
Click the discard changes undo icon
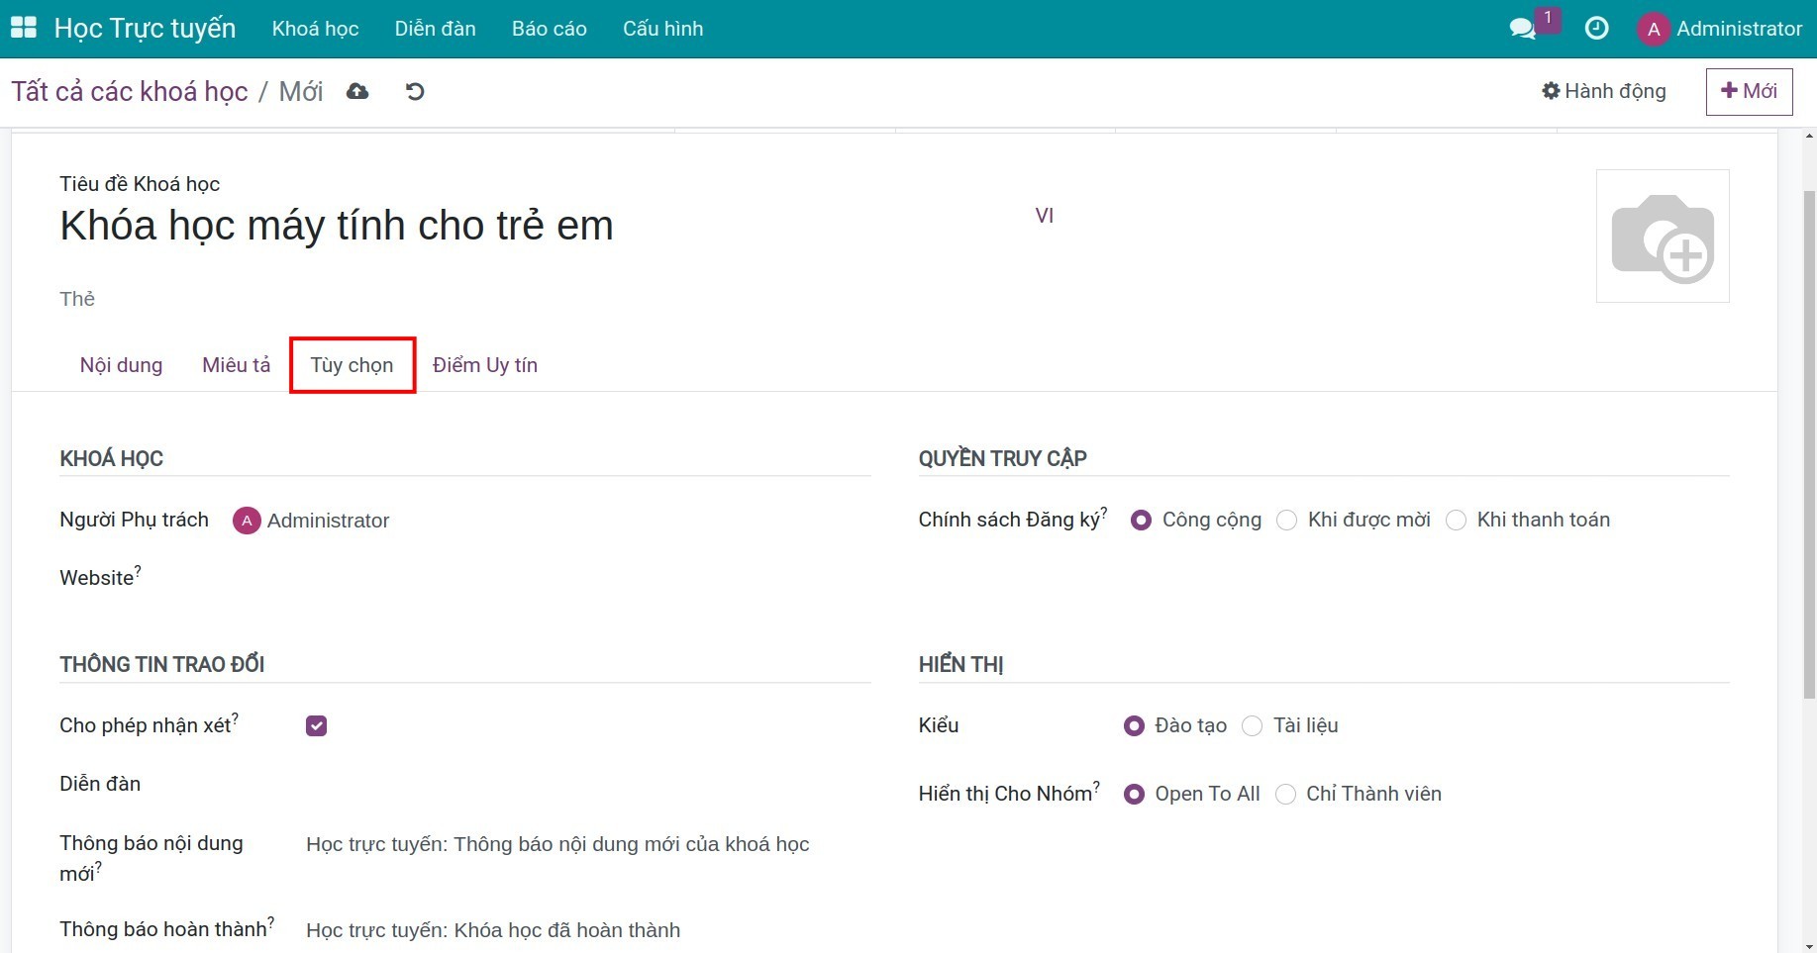415,92
